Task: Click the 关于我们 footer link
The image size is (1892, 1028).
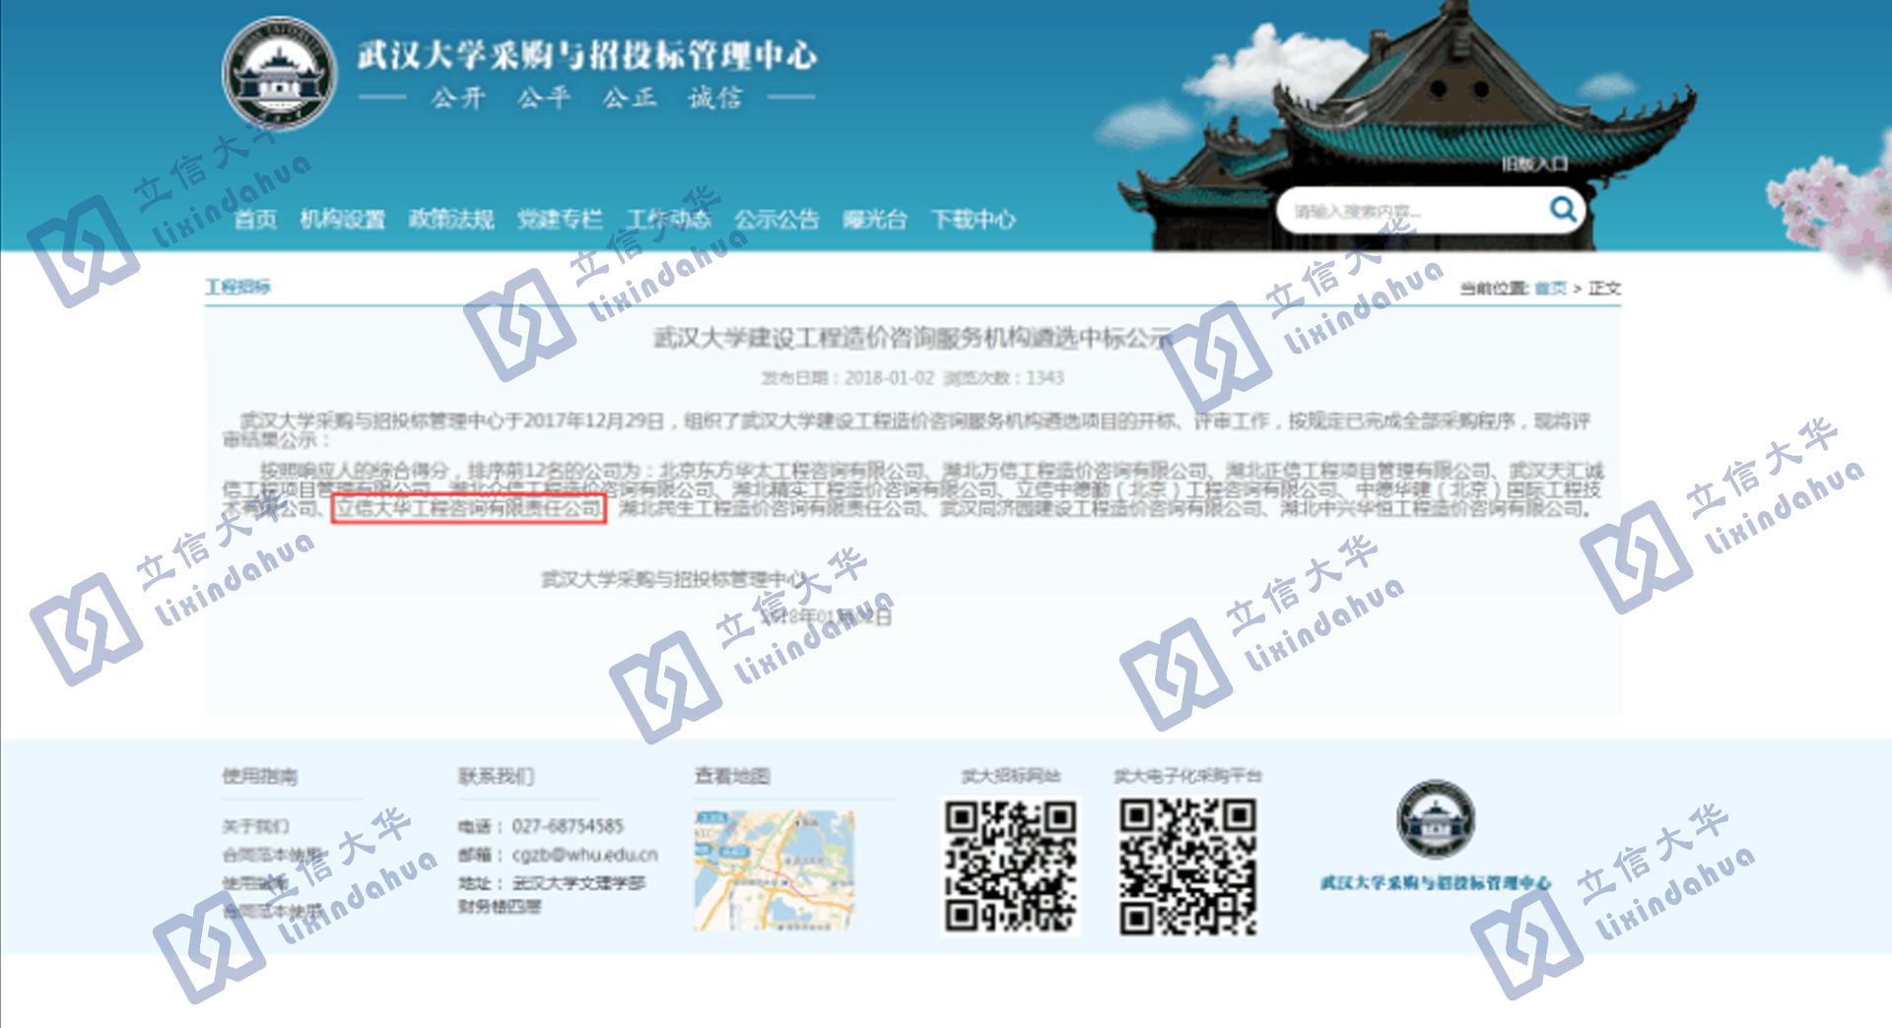Action: coord(255,826)
